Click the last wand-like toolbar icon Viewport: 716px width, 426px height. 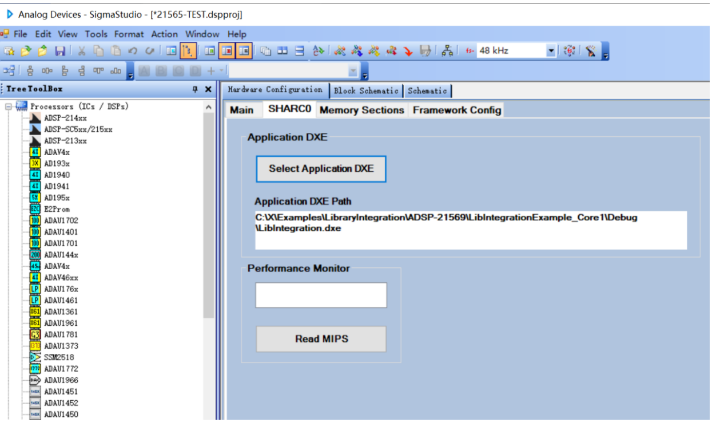tap(591, 51)
